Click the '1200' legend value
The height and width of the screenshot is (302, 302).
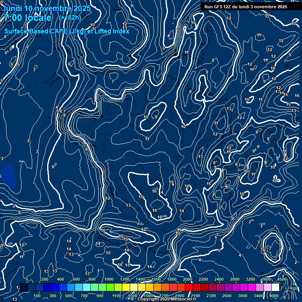pos(125,279)
